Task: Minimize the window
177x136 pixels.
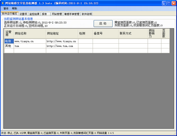Action: tap(164, 3)
